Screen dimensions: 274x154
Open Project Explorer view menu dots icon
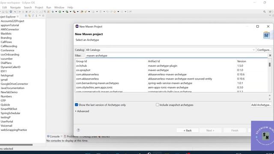pyautogui.click(x=36, y=16)
